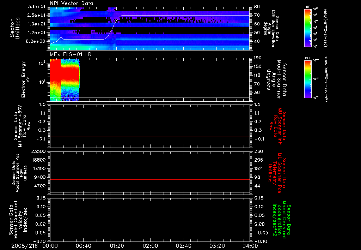Viewport: 361px width, 250px height.
Task: Click the 02:40 time axis label
Action: tap(183, 246)
